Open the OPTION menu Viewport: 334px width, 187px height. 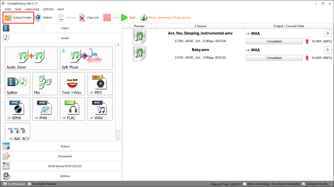click(48, 9)
